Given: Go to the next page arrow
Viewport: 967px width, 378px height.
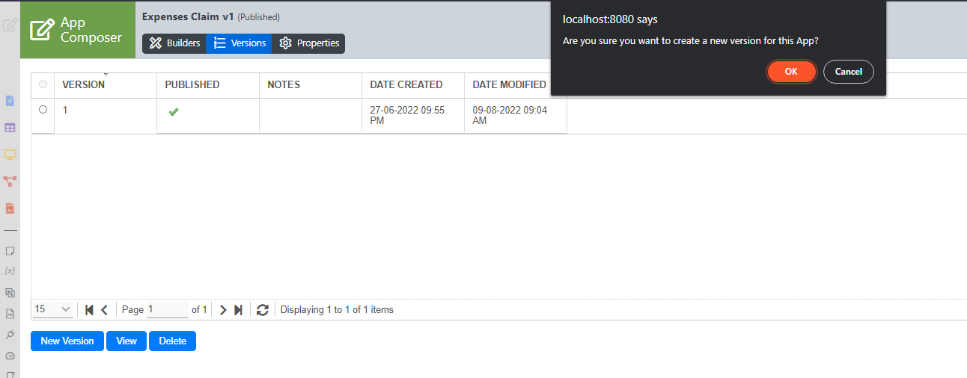Looking at the screenshot, I should click(x=223, y=310).
